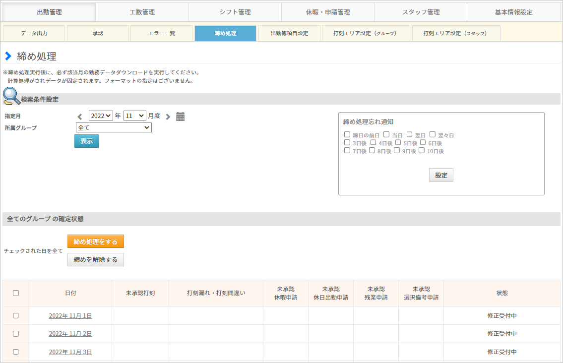Click the previous month arrow icon
Viewport: 563px width, 363px height.
79,117
